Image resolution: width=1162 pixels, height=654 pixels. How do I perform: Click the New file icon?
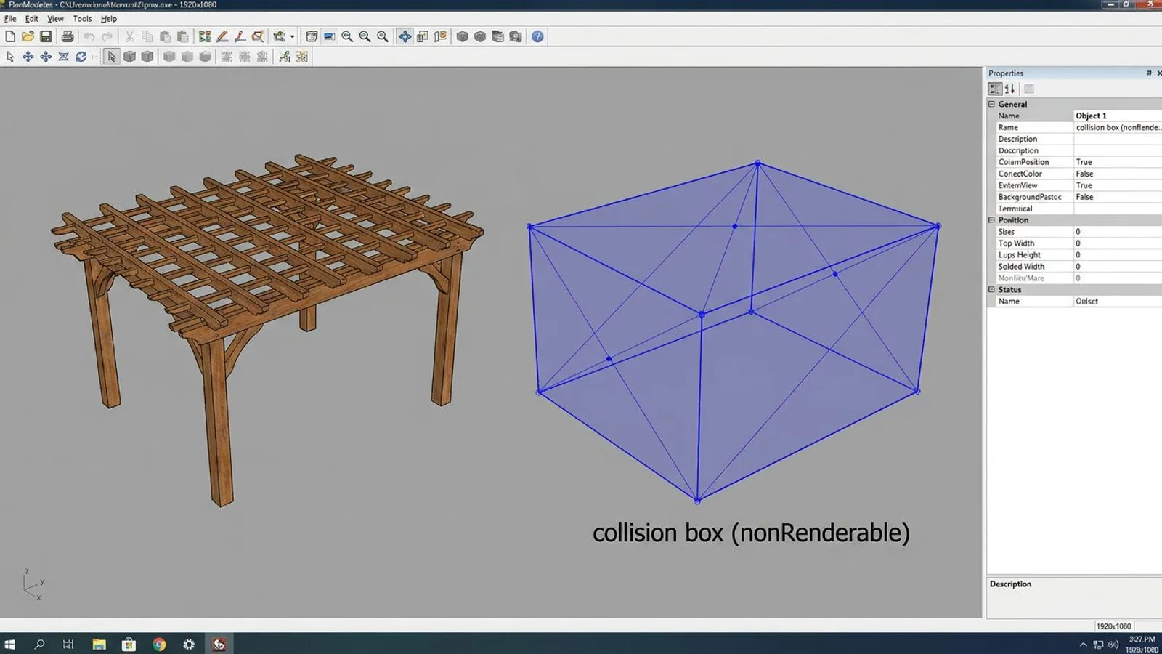tap(10, 36)
